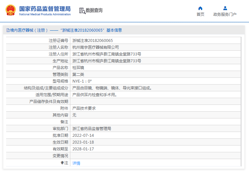Image resolution: width=249 pixels, height=171 pixels.
Task: Open the 数据查询 search icon
Action: click(82, 11)
